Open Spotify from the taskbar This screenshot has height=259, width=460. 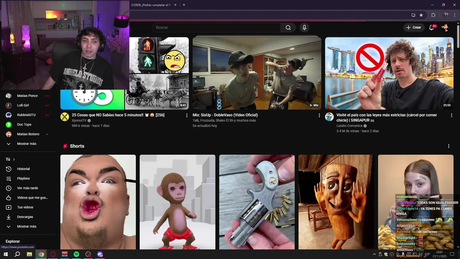coord(77,254)
